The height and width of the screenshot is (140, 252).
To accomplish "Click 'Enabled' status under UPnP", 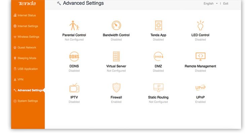I will pos(200,102).
